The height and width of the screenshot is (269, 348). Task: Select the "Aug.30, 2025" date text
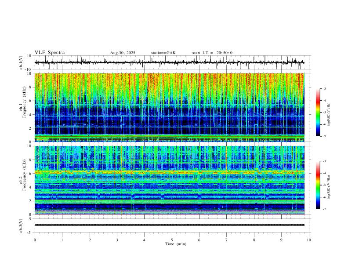[x=123, y=53]
